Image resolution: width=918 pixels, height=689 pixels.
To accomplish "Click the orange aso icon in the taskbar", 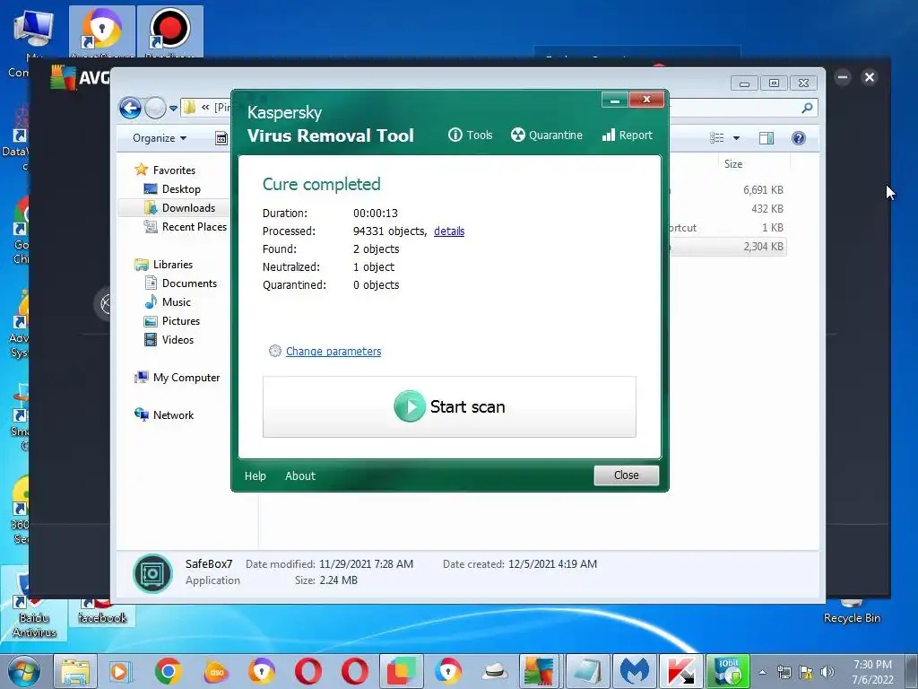I will click(215, 671).
